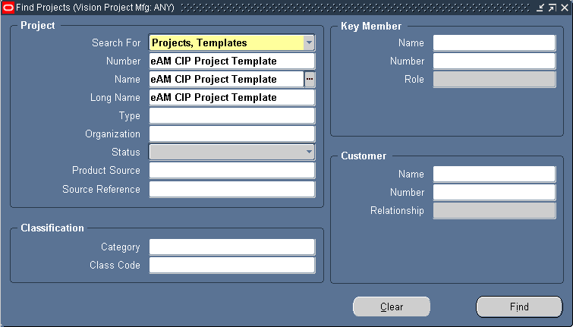Click the Product Source field

point(231,170)
